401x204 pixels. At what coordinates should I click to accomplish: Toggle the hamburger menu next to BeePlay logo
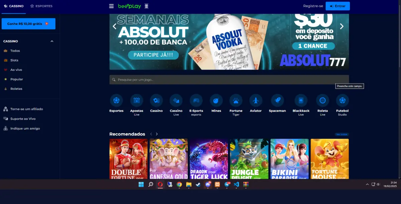point(111,6)
